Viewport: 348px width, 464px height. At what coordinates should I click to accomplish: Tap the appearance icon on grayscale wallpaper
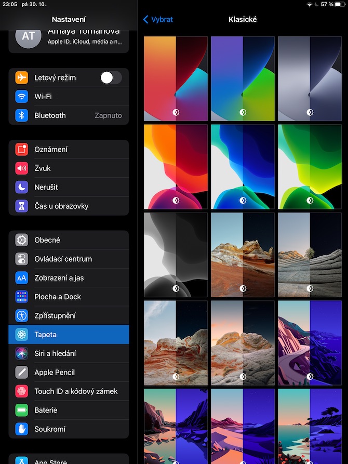176,288
